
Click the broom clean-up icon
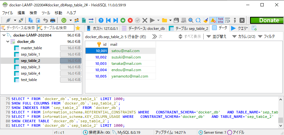(206, 20)
